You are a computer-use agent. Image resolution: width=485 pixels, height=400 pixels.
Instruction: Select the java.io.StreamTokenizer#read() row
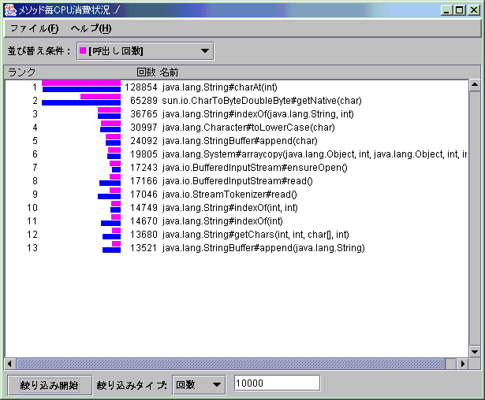(x=237, y=194)
